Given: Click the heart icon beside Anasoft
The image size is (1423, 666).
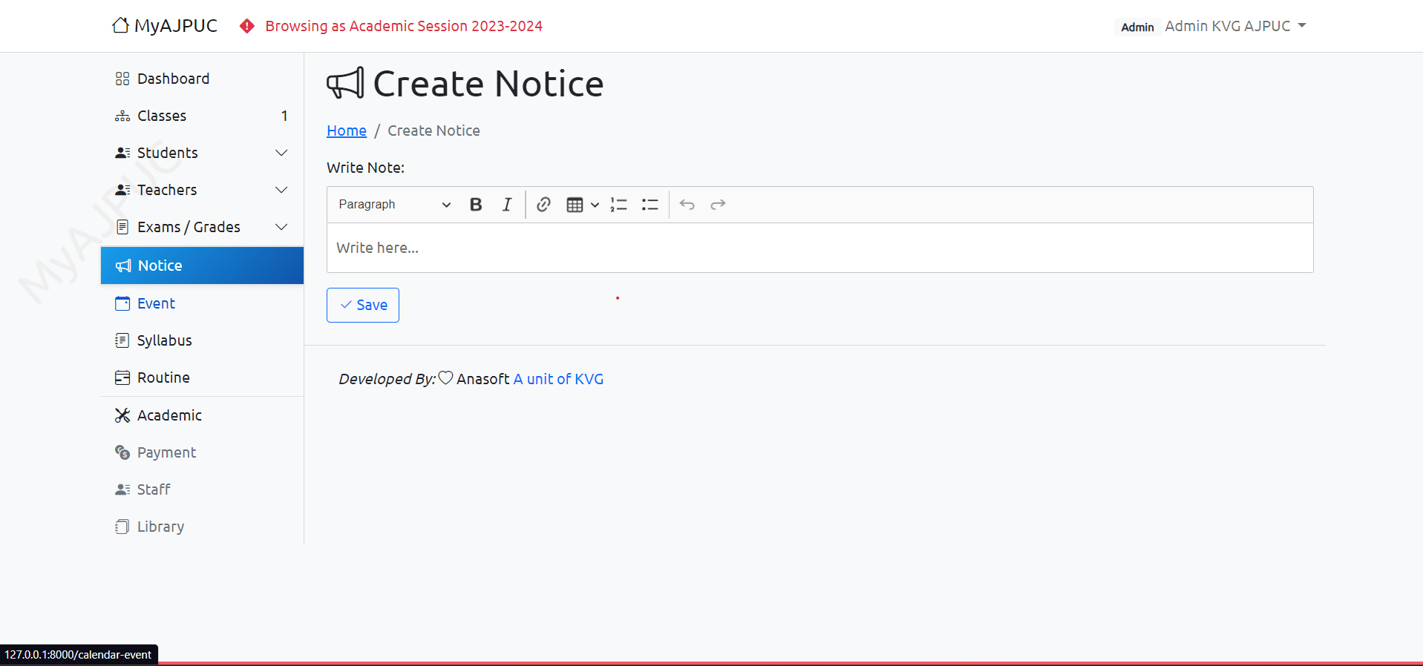Looking at the screenshot, I should 445,378.
